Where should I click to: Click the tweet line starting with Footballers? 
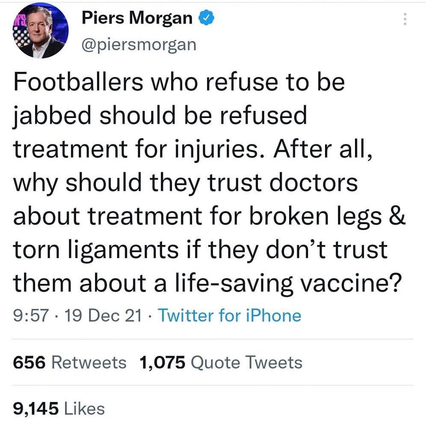coord(179,82)
